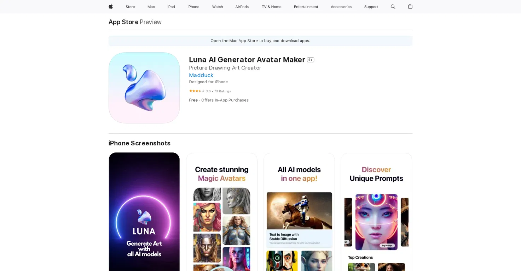
Task: Open TV & Home navigation item
Action: 272,7
